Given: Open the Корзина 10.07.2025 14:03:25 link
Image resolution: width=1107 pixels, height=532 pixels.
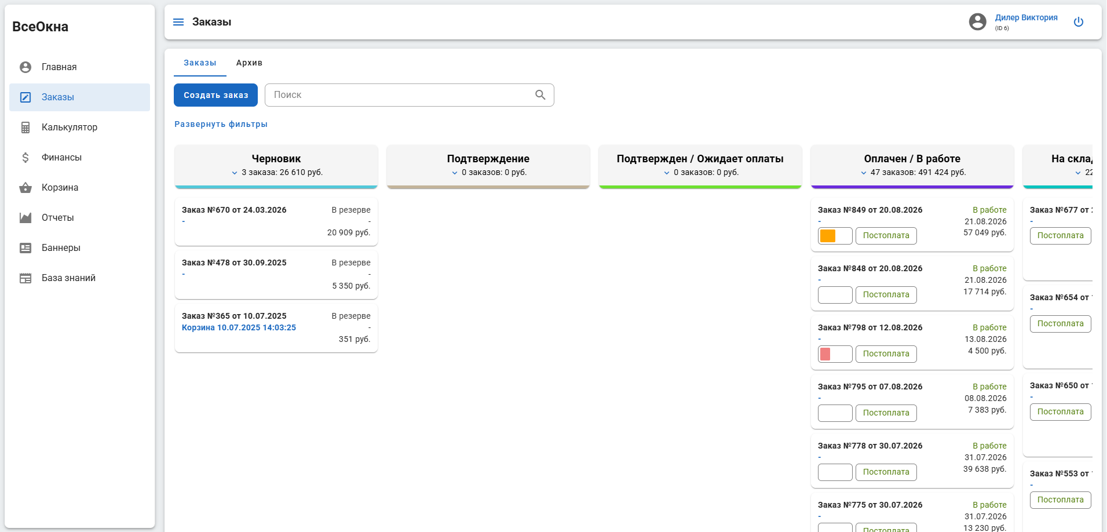Looking at the screenshot, I should (239, 328).
